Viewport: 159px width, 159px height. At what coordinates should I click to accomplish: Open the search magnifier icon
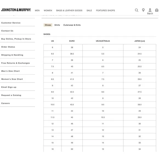click(137, 10)
